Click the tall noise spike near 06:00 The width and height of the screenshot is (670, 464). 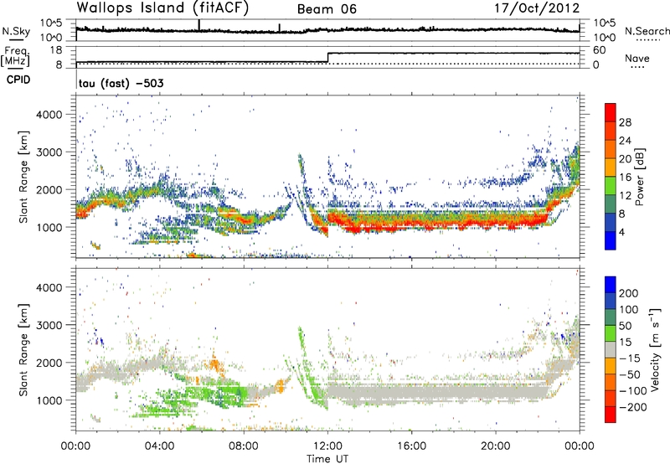pos(199,25)
